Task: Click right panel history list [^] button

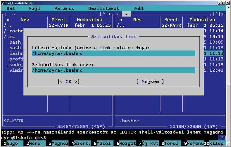Action: point(217,14)
